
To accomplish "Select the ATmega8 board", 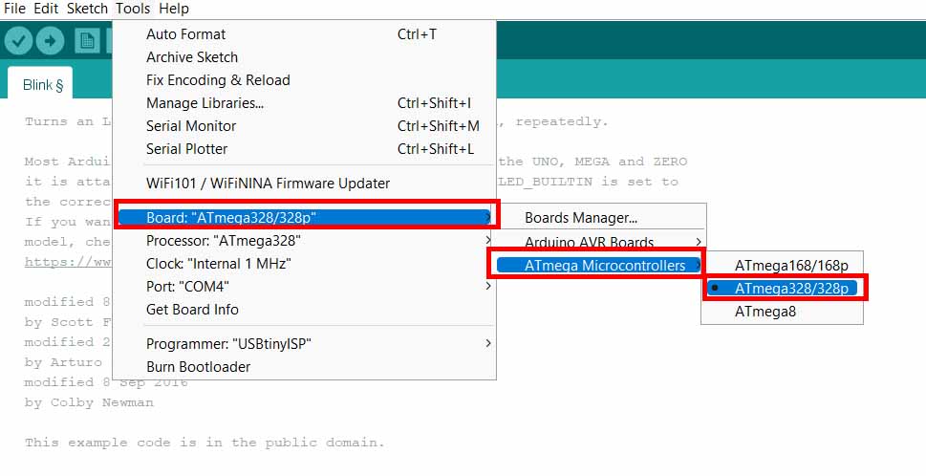I will click(x=783, y=312).
